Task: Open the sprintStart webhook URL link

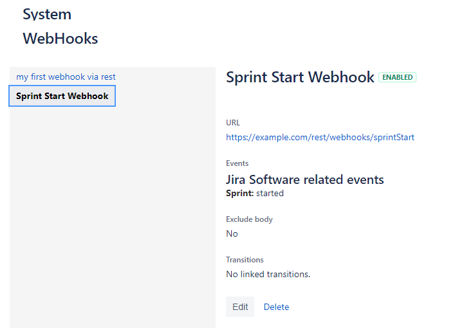Action: (320, 138)
